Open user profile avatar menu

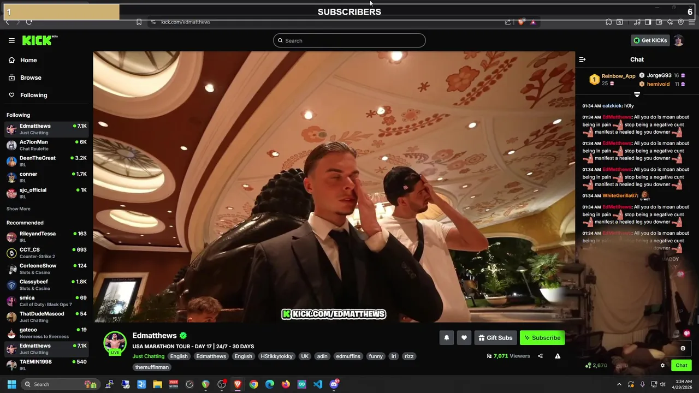click(679, 40)
